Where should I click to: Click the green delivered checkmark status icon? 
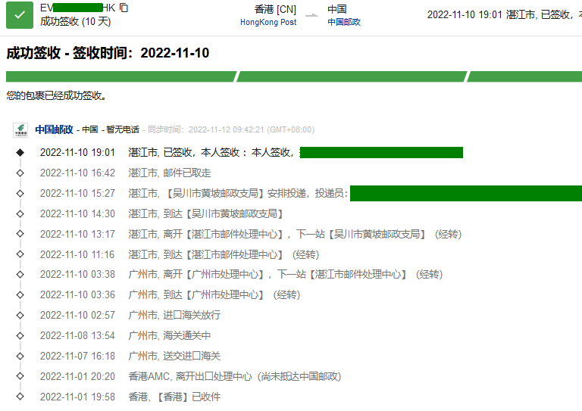tap(20, 15)
